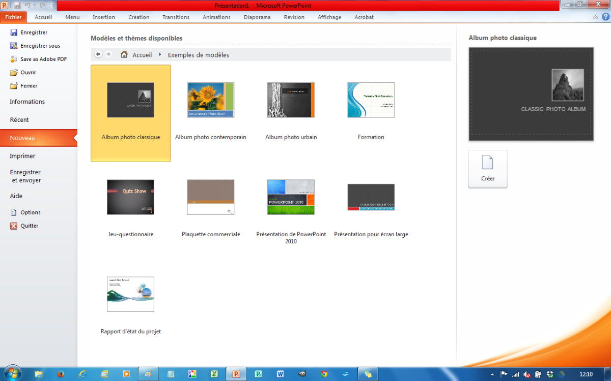Switch to the Diaporama tab
The height and width of the screenshot is (381, 611).
click(257, 17)
